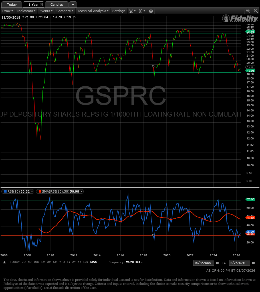Close the 1 Year tab with X

point(41,5)
